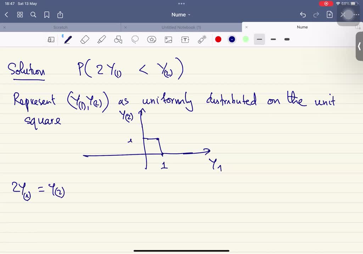Viewport: 363px width, 254px height.
Task: Open the Stickers tool
Action: click(x=151, y=39)
